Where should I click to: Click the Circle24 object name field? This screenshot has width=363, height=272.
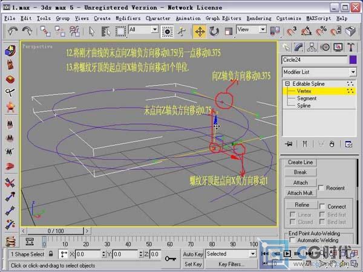315,60
